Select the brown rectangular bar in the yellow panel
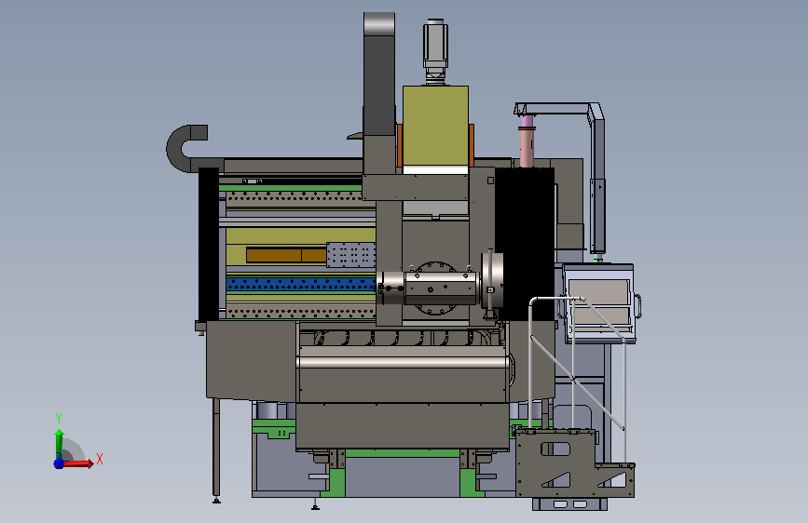The image size is (808, 523). click(x=286, y=255)
